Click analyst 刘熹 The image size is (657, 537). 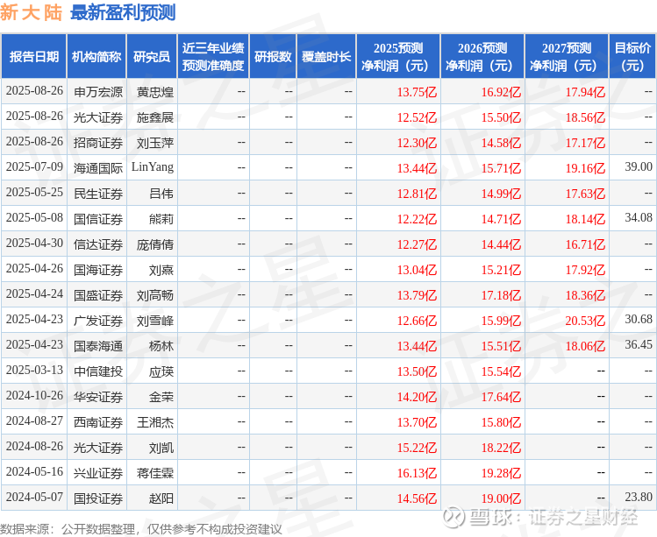[x=161, y=270]
